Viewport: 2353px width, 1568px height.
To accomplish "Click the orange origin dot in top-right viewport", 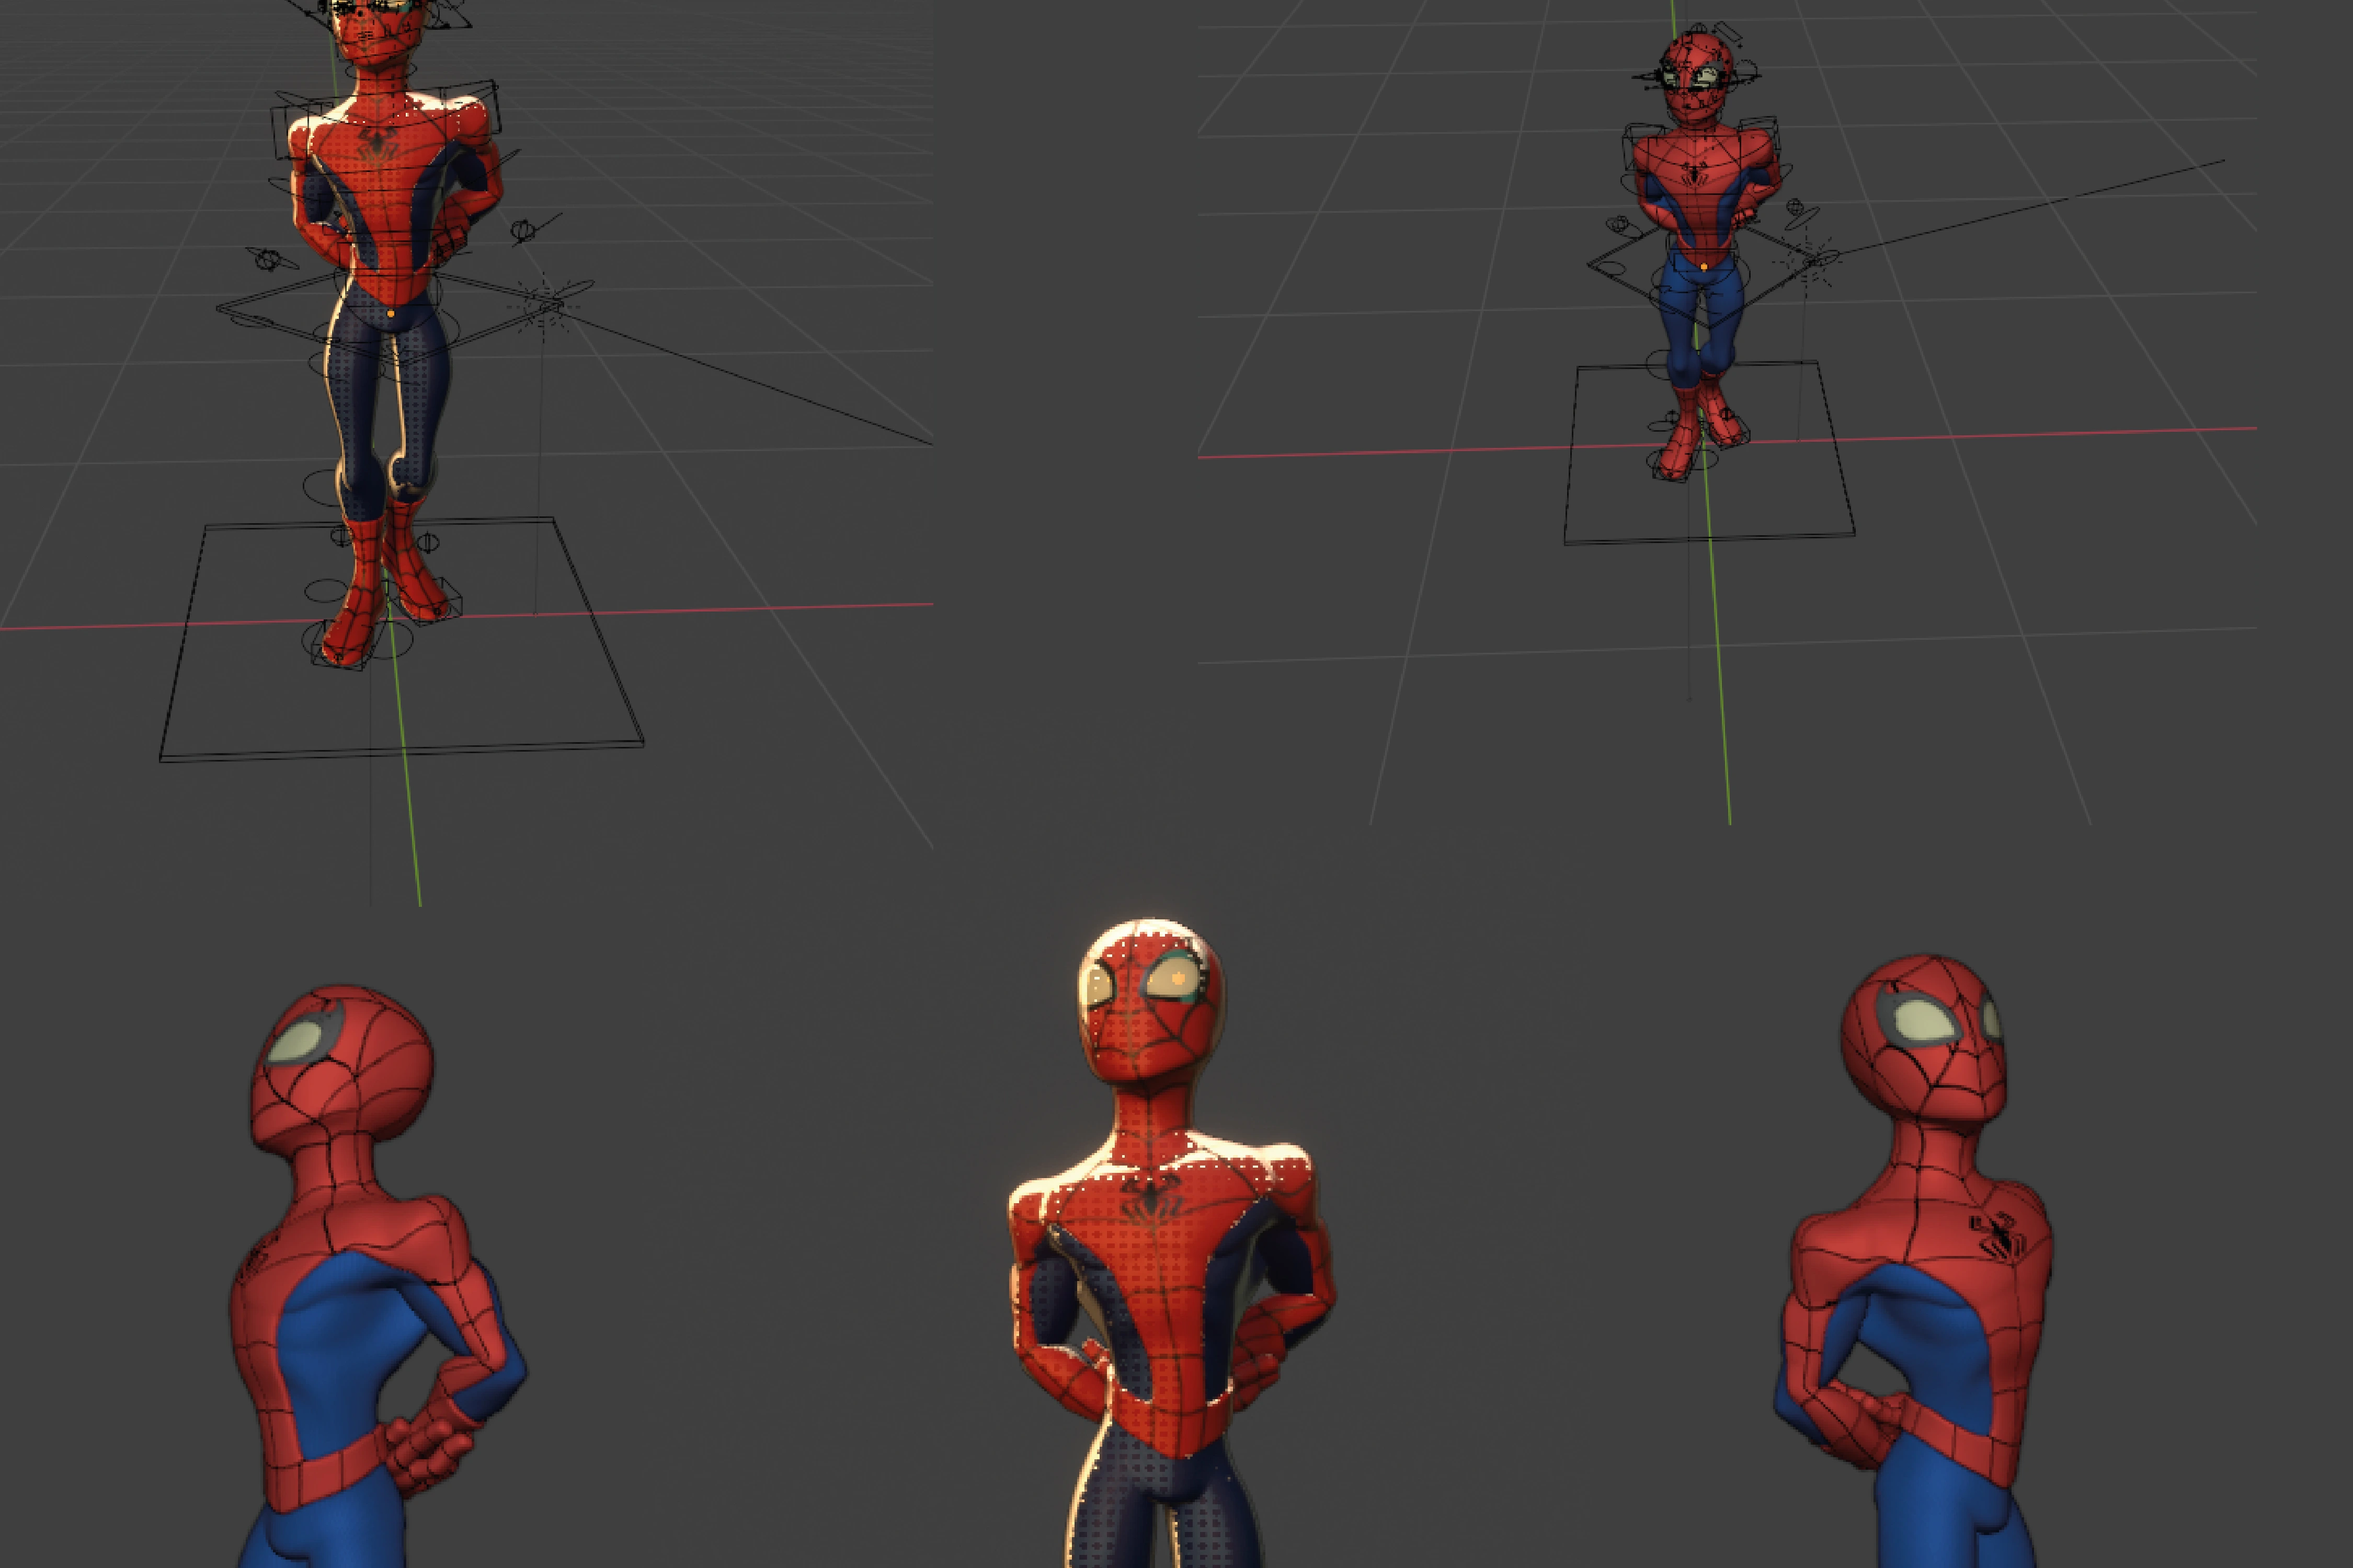I will click(x=1704, y=267).
